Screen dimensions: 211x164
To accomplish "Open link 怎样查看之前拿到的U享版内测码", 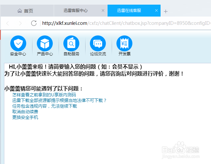I will (x=44, y=95).
